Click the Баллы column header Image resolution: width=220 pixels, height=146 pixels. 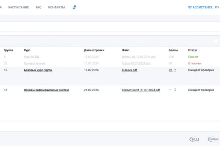point(173,50)
